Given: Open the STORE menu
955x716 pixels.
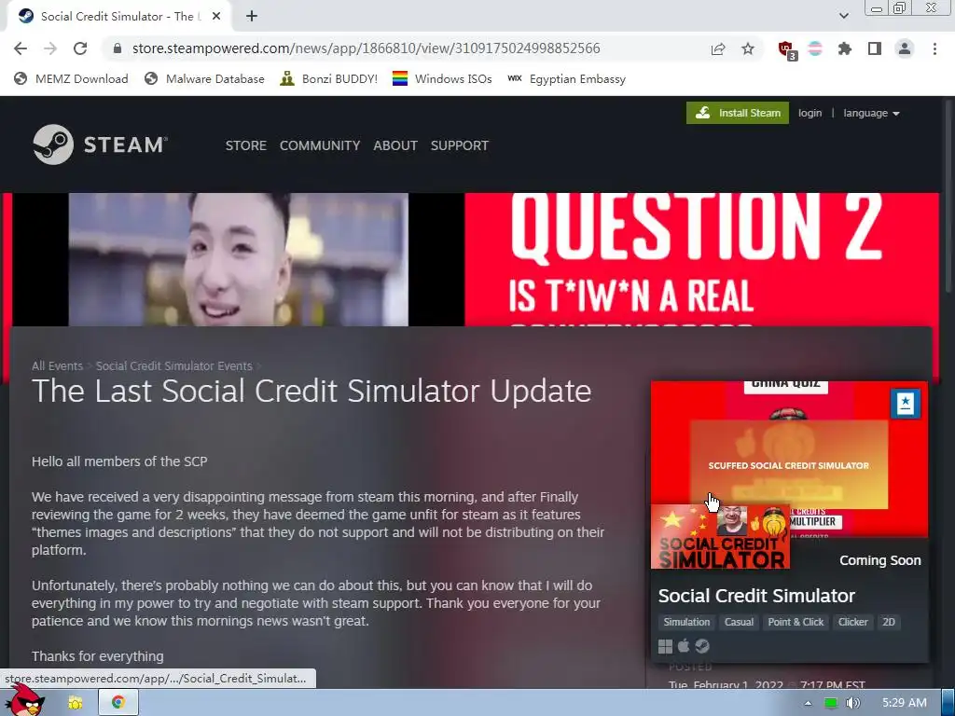Looking at the screenshot, I should point(246,145).
